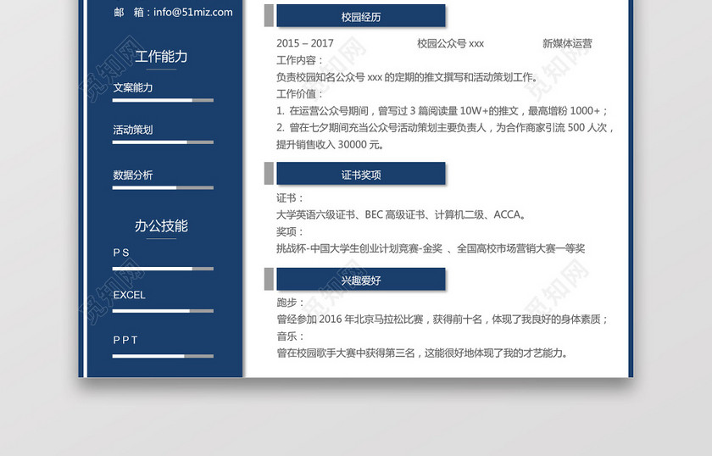
Task: Click the PPT skill label
Action: pyautogui.click(x=125, y=340)
